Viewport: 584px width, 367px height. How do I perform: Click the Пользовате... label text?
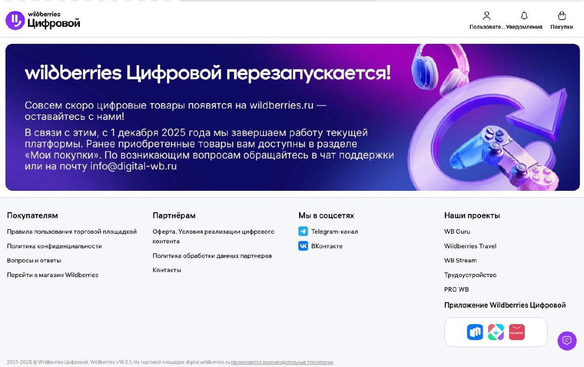[x=487, y=27]
